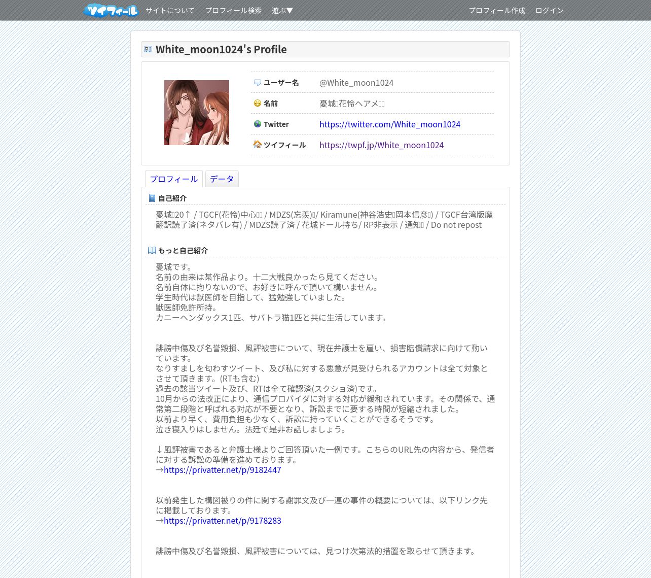Click the 自己紹介 section heading

172,198
